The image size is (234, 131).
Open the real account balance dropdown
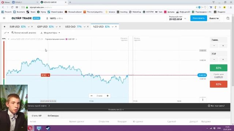tap(185, 19)
